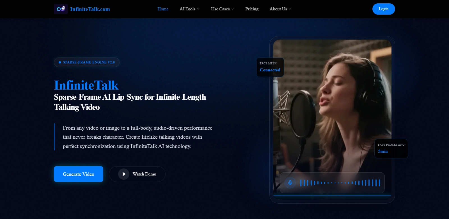Click the singer demo video preview
Screen dimensions: 449x219
click(x=332, y=120)
